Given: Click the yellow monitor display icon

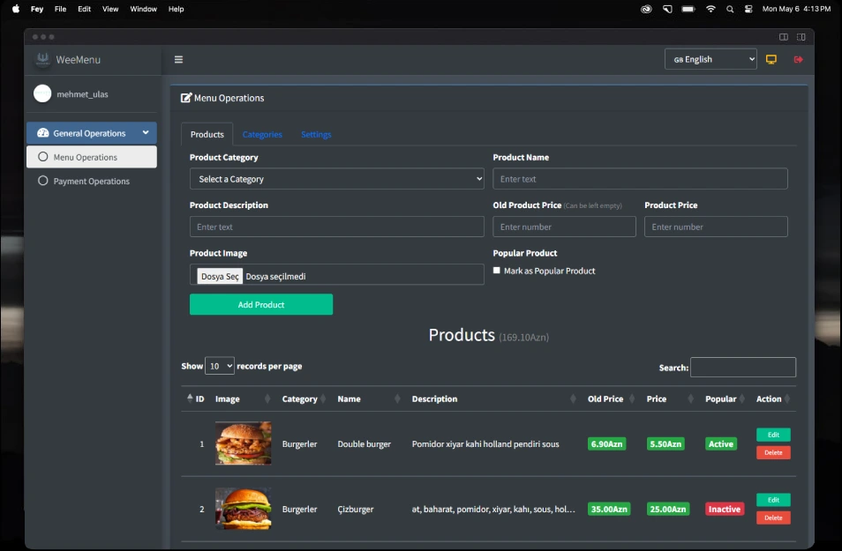Looking at the screenshot, I should pyautogui.click(x=771, y=60).
